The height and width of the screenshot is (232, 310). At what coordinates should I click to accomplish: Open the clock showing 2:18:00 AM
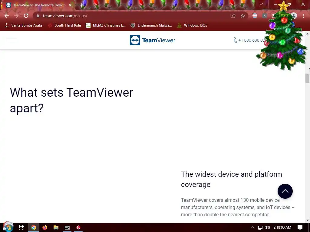point(282,227)
